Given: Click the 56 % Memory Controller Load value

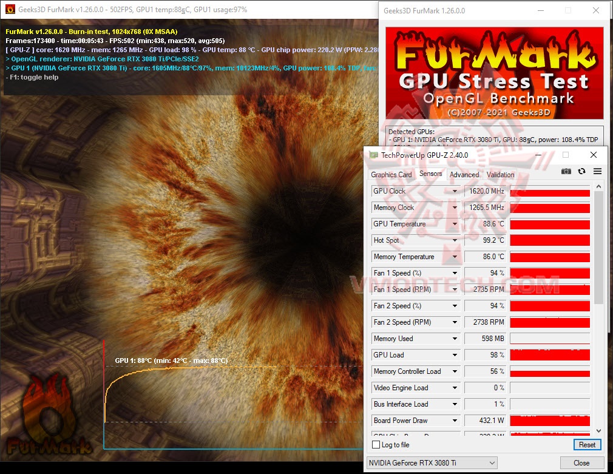Looking at the screenshot, I should [485, 371].
